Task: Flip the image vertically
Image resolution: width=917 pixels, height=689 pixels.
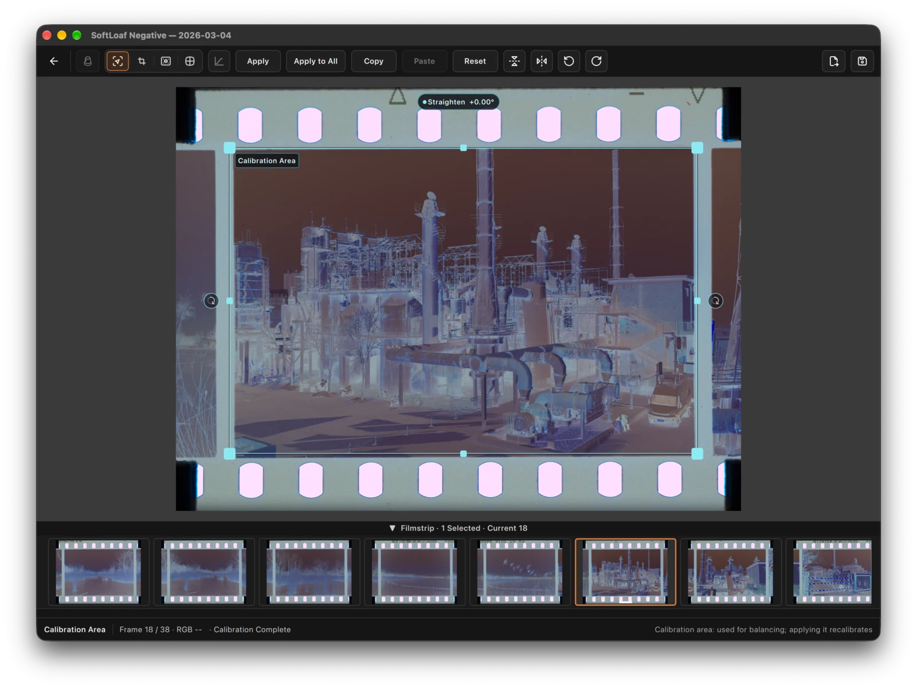Action: (514, 61)
